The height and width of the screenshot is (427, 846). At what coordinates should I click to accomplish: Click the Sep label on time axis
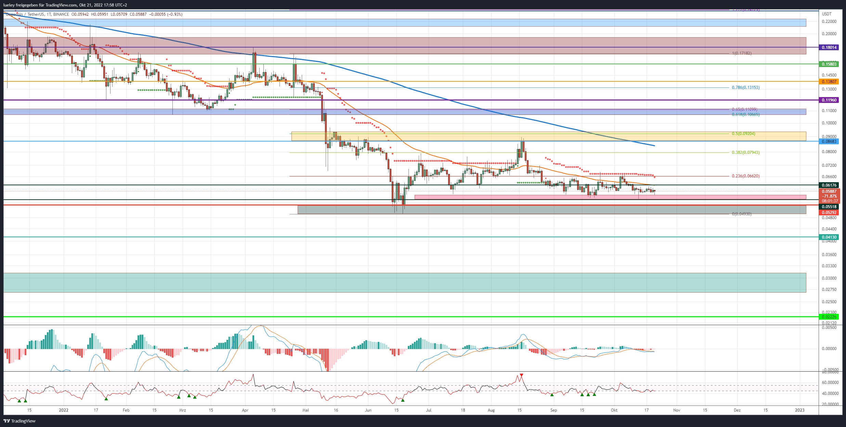[x=554, y=410]
